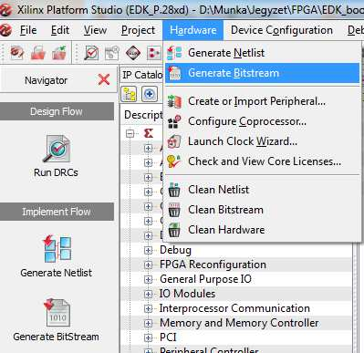Expand the PCI category

148,337
